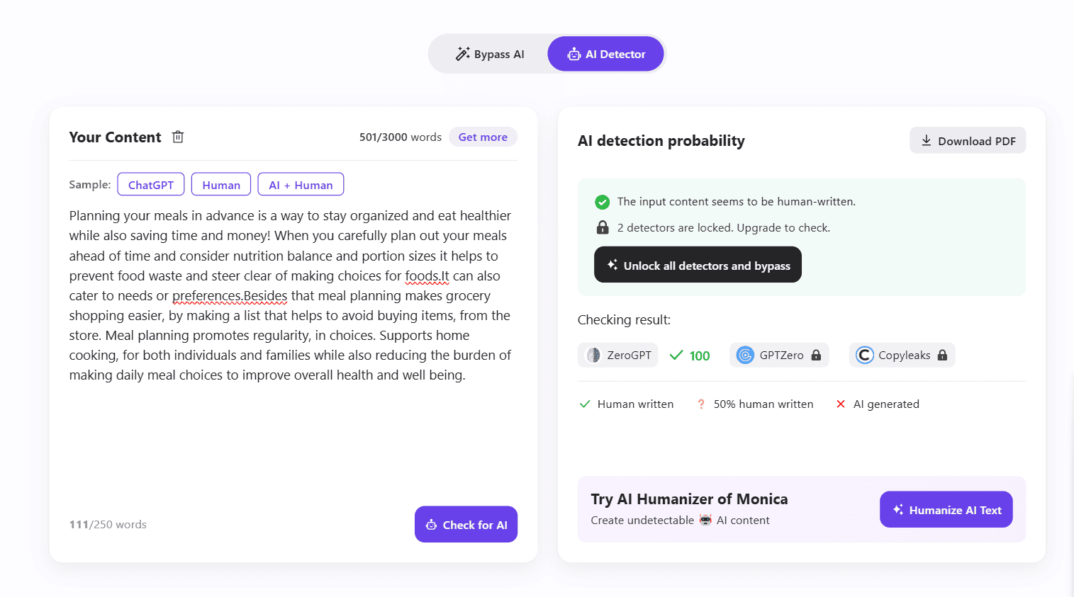Click the lock icon next to Copyleaks

[x=942, y=355]
